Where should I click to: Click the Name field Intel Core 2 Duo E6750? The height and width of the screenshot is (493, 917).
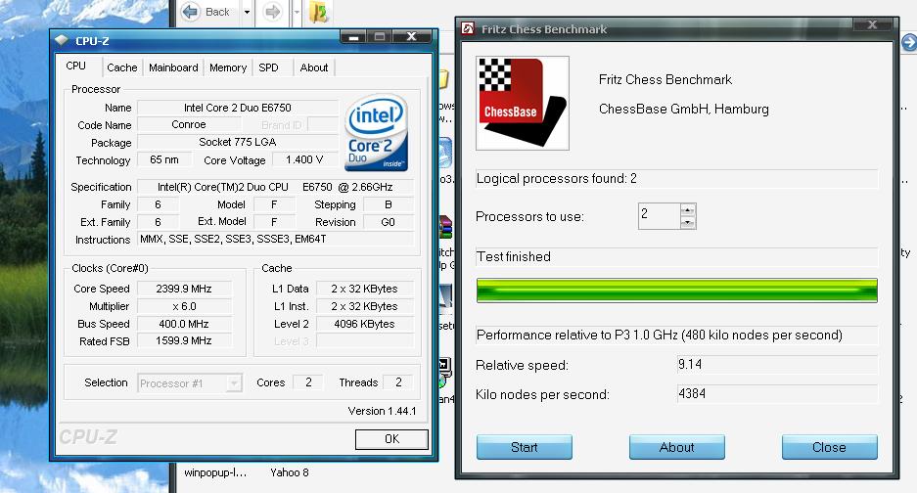(x=238, y=108)
